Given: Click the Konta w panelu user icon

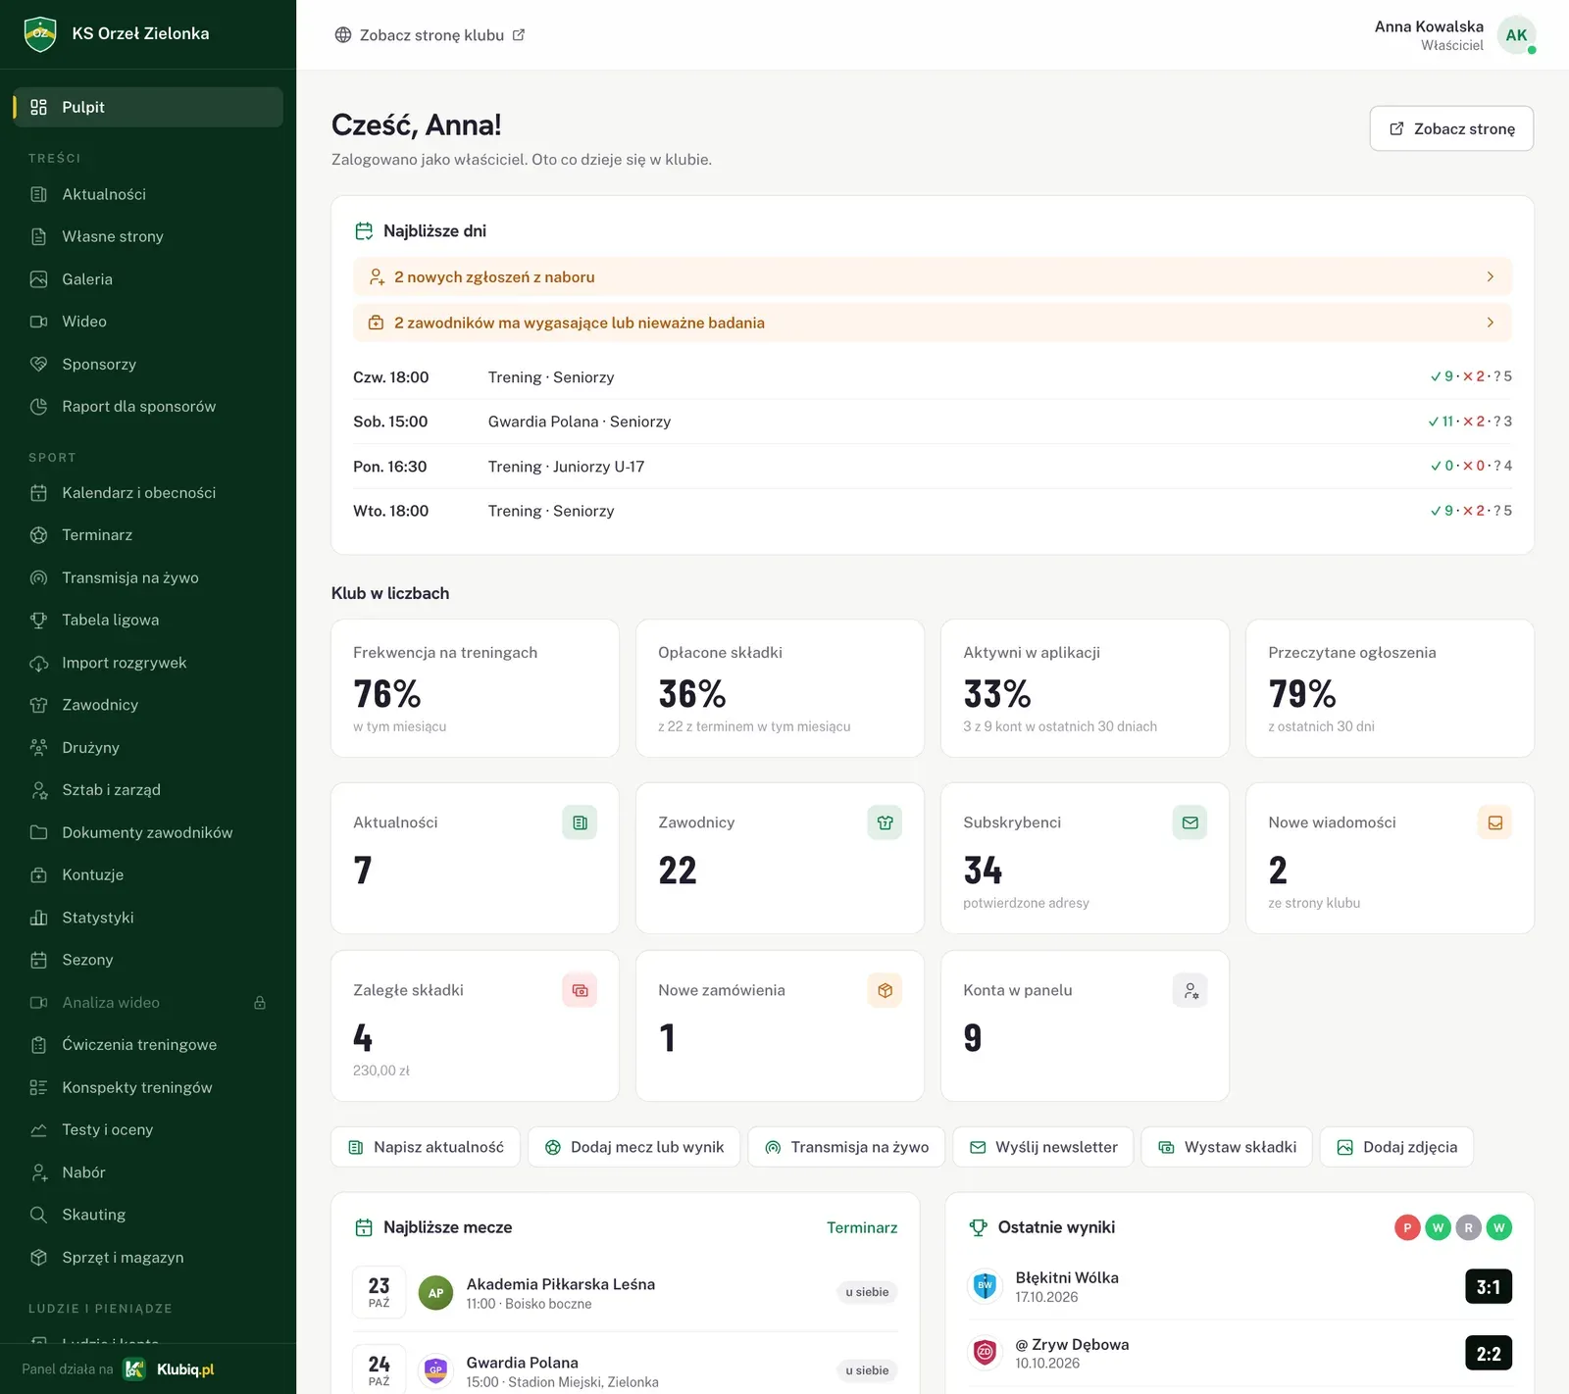Looking at the screenshot, I should click(1189, 990).
